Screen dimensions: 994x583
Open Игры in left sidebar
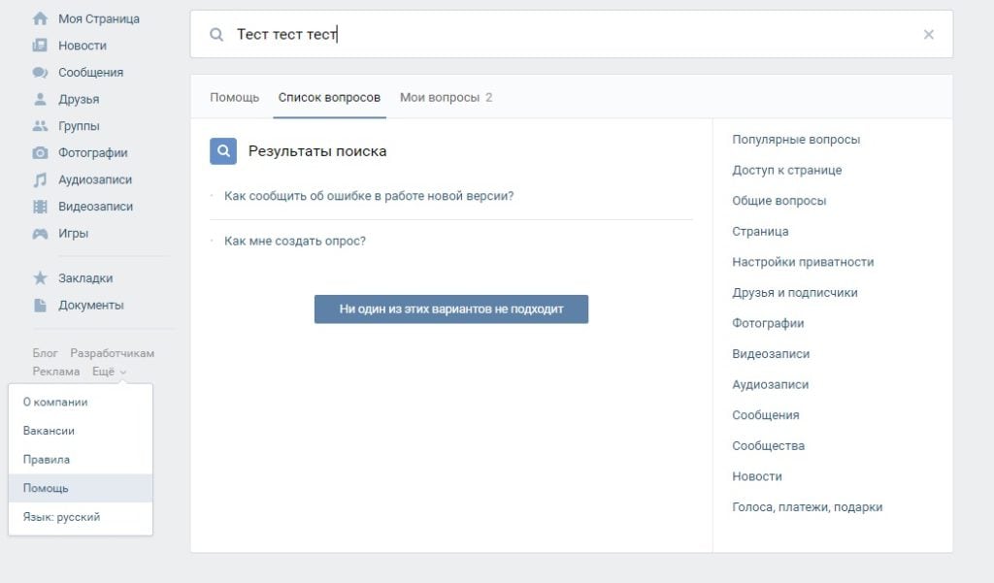(74, 233)
